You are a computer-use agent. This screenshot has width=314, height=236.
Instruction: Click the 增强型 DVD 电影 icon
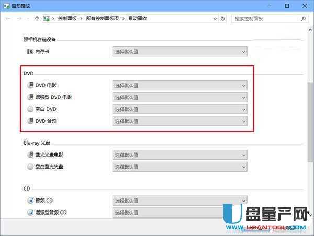30,97
